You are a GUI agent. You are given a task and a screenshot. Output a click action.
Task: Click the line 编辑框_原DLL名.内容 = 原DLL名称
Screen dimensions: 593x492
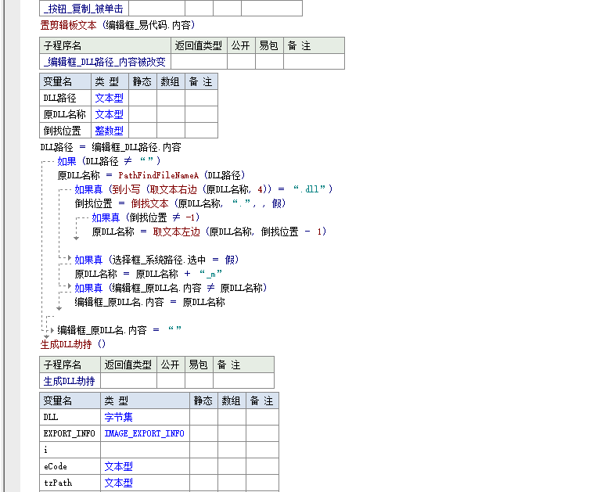point(149,302)
